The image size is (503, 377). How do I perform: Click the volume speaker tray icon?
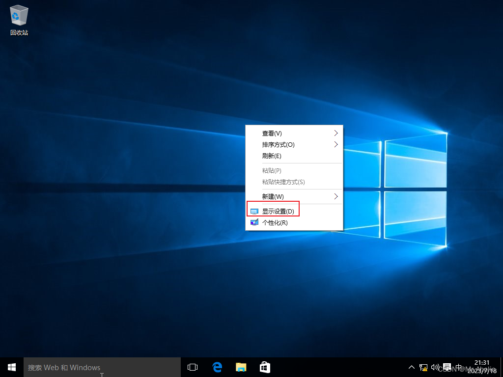pos(435,367)
